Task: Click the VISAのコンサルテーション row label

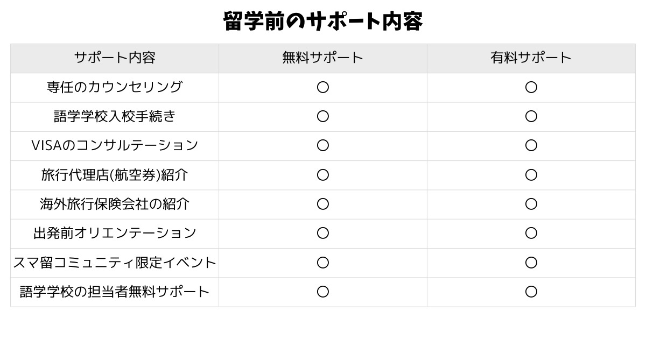Action: [x=115, y=145]
